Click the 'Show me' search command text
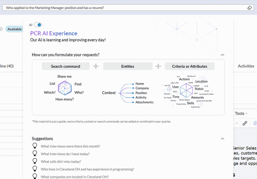This screenshot has width=257, height=179. 64,76
